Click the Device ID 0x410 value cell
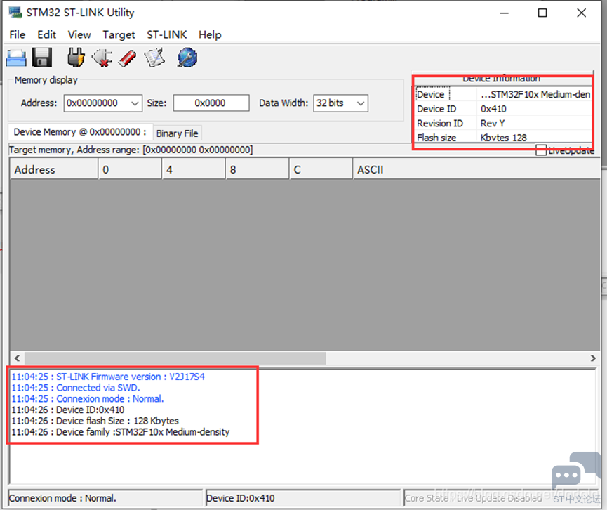The image size is (607, 510). click(x=534, y=109)
